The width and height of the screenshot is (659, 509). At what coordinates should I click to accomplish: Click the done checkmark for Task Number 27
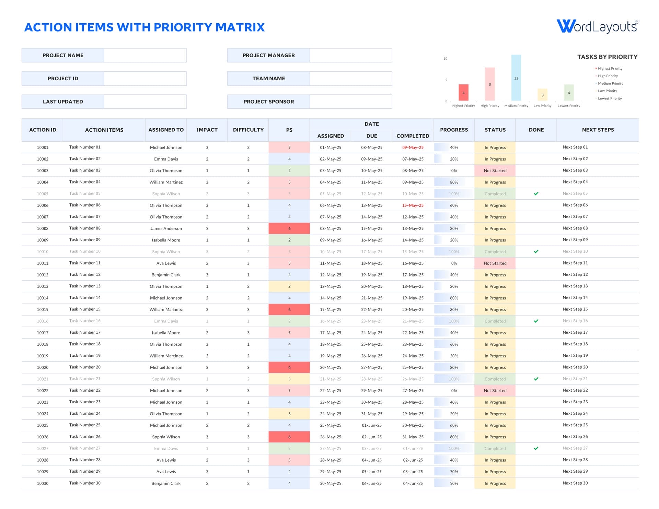click(536, 448)
